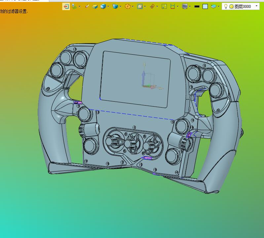Image resolution: width=264 pixels, height=238 pixels.
Task: Click the monitor display icon
Action: click(185, 6)
